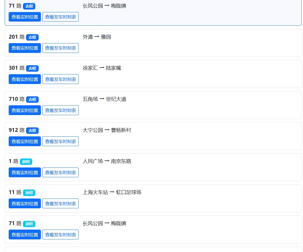This screenshot has height=252, width=303.
Task: Open timetable for 71路 去程
Action: [60, 17]
